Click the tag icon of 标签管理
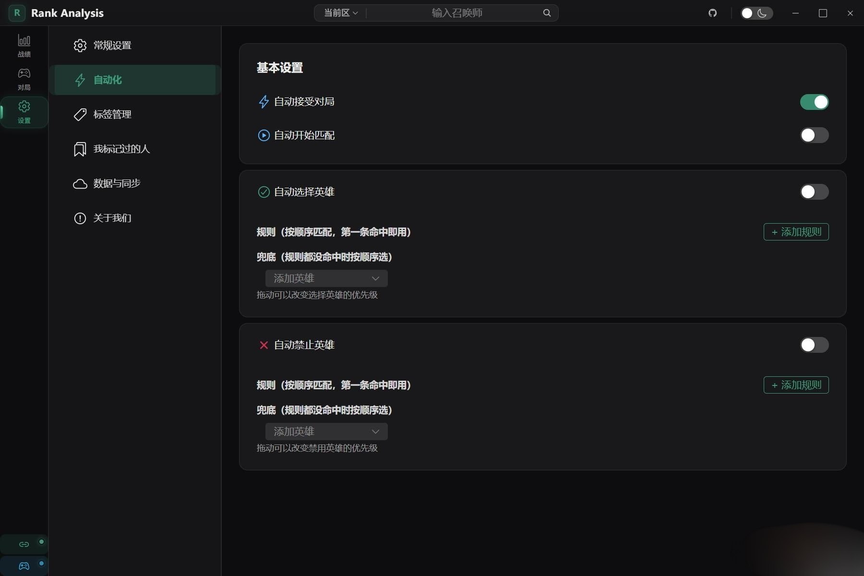 click(x=80, y=115)
